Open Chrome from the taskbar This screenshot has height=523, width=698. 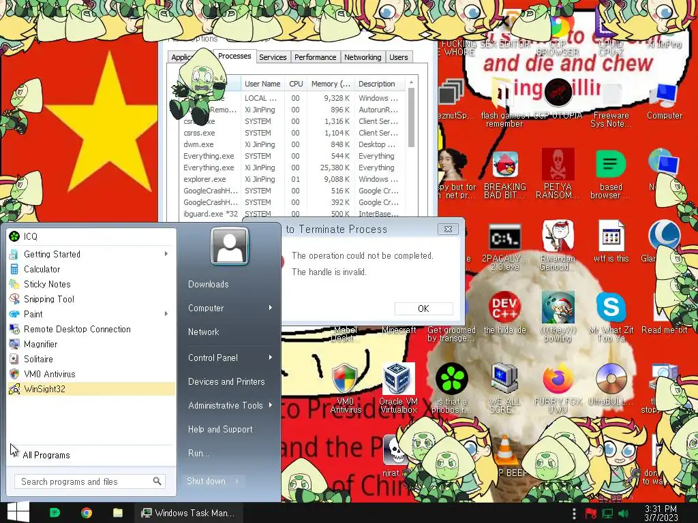tap(87, 513)
